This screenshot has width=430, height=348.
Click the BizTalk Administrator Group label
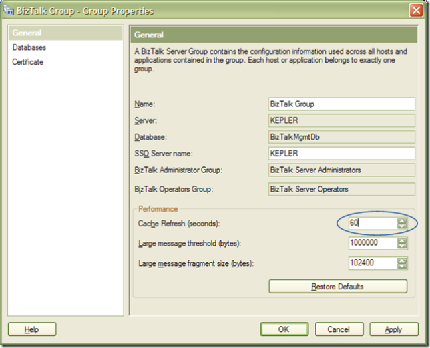[178, 170]
